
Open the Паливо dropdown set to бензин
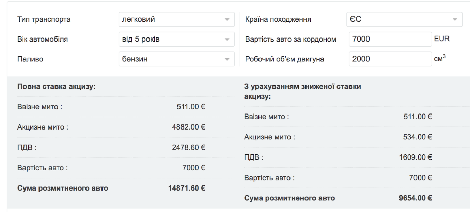[x=176, y=59]
